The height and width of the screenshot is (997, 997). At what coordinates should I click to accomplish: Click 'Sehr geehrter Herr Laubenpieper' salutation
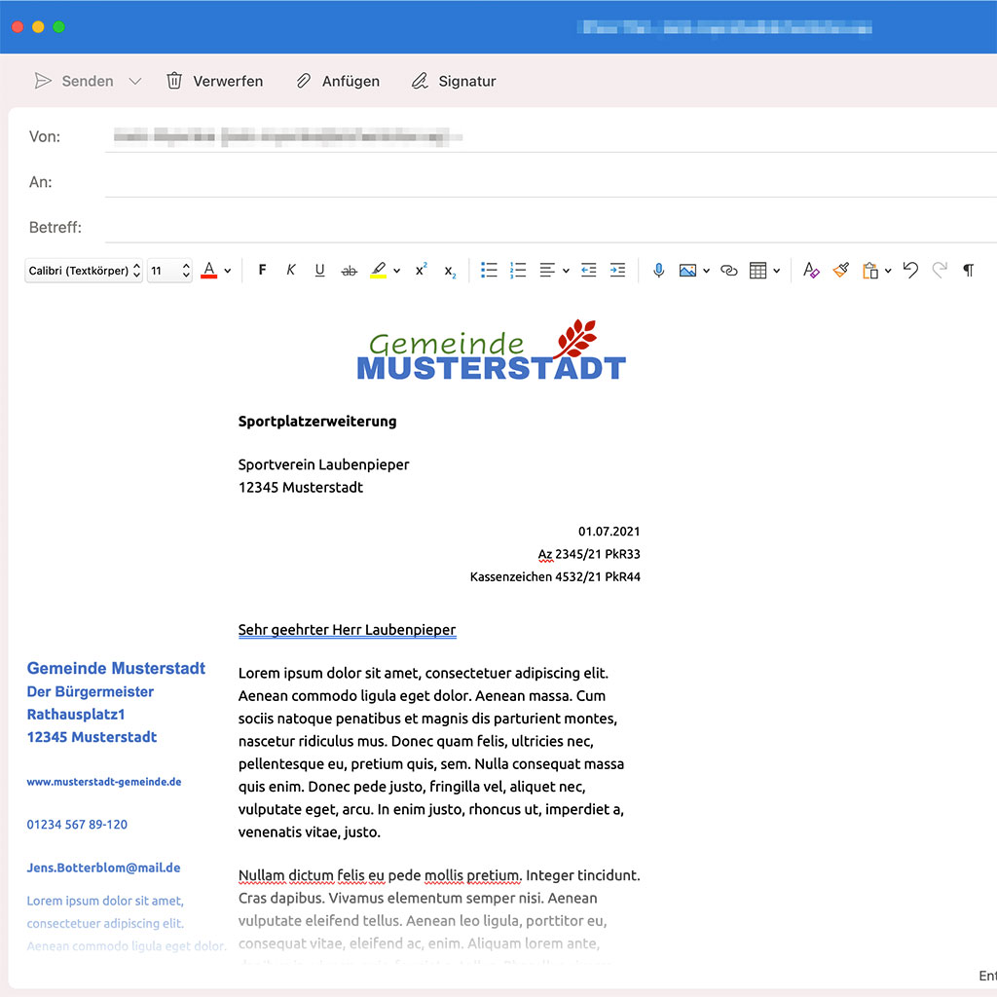tap(348, 630)
